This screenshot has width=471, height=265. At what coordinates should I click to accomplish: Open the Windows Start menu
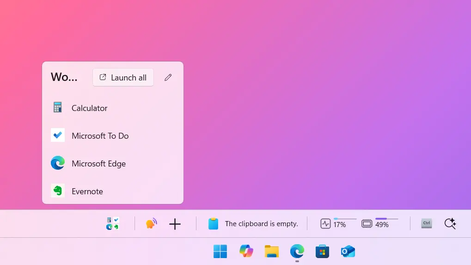[220, 251]
